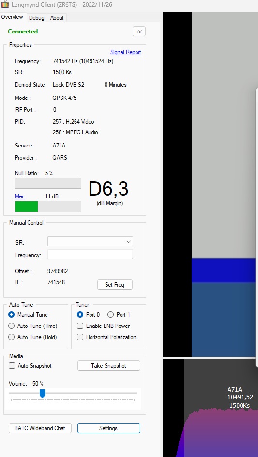Select Auto Tune (Hold) option
The image size is (258, 457).
[32, 337]
